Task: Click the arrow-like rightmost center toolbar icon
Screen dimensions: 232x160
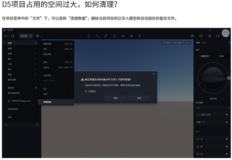Action: 140,36
